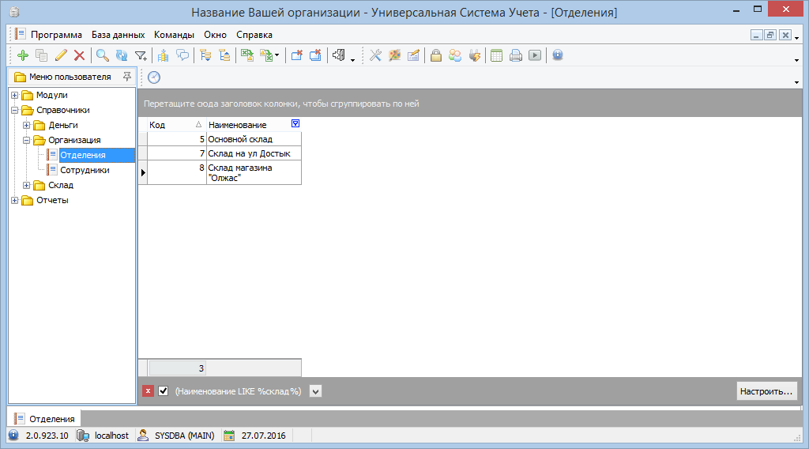The height and width of the screenshot is (449, 809).
Task: Click the blue info help icon
Action: (558, 55)
